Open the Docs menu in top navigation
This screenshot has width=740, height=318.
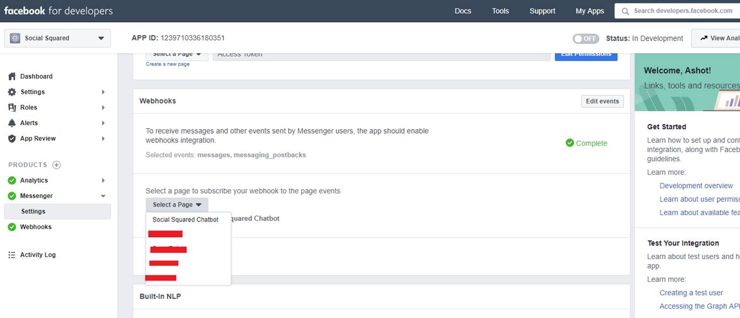tap(463, 11)
